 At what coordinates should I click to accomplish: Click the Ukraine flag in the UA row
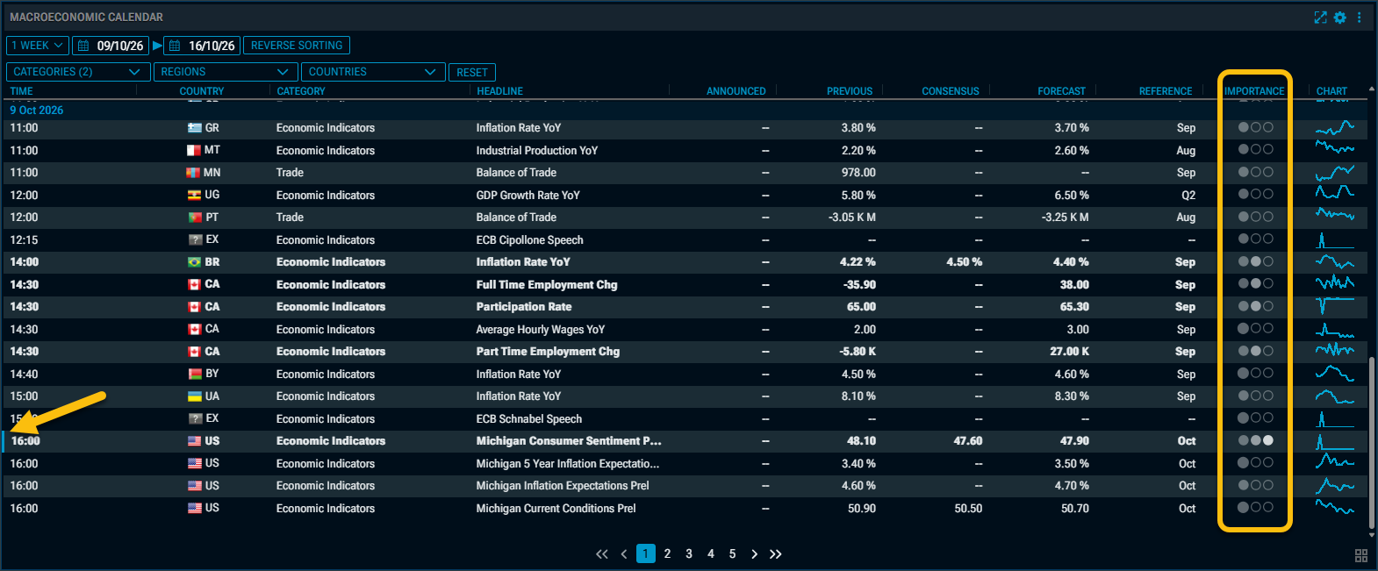pos(195,396)
